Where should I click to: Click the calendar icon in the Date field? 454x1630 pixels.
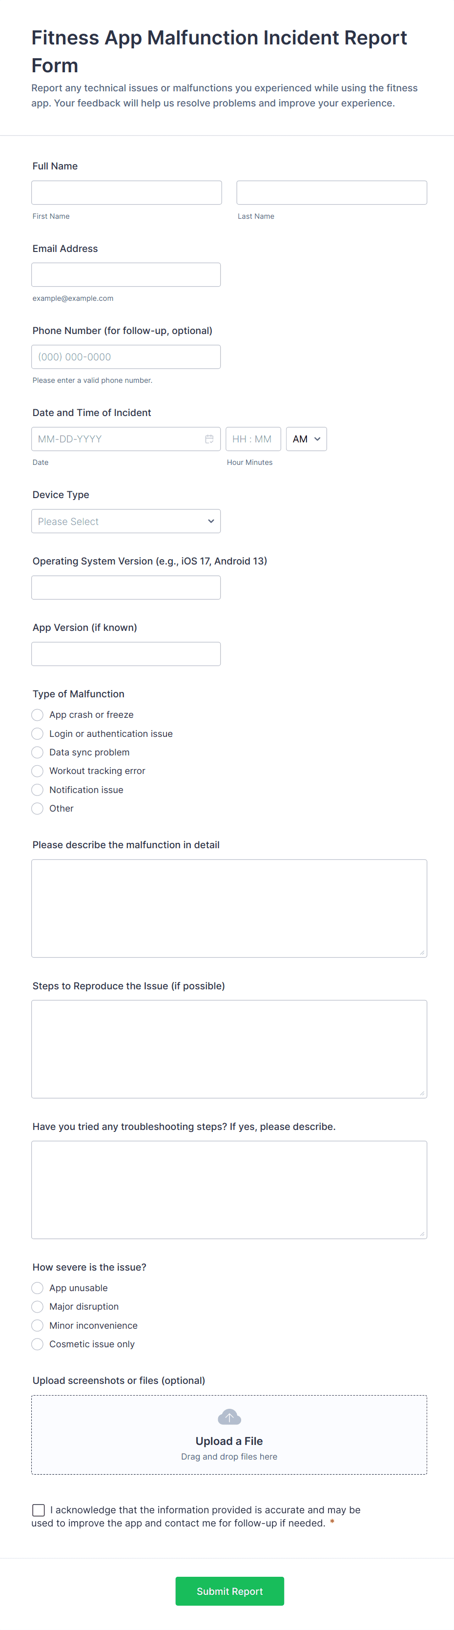[209, 439]
